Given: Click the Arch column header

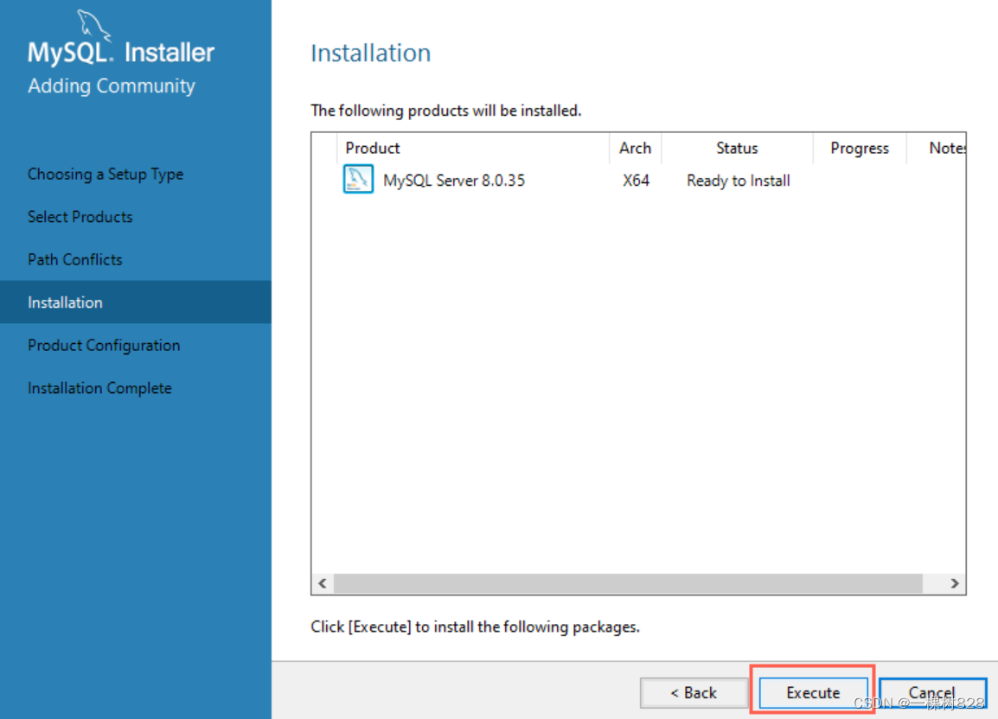Looking at the screenshot, I should coord(635,149).
